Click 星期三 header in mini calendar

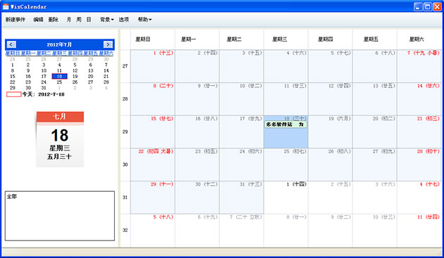click(59, 53)
